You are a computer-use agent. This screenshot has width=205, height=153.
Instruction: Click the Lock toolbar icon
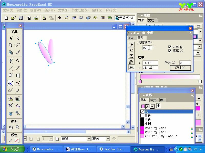click(44, 18)
